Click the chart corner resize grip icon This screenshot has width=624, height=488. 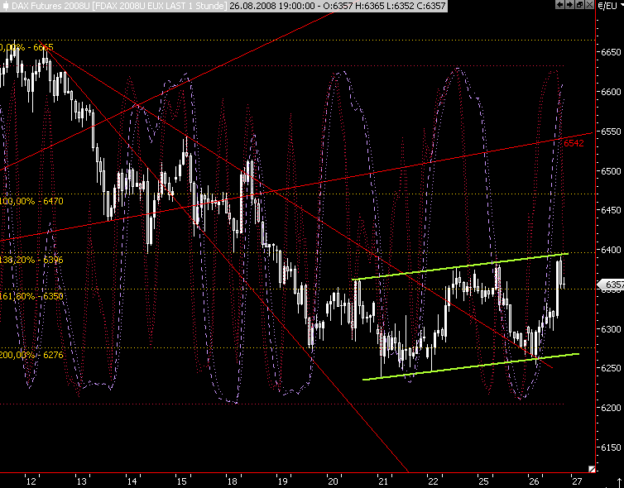(x=592, y=469)
